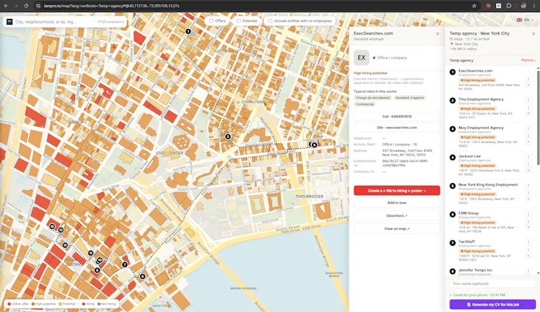Open the EN language dropdown
Viewport: 540px width, 312px height.
pyautogui.click(x=525, y=20)
